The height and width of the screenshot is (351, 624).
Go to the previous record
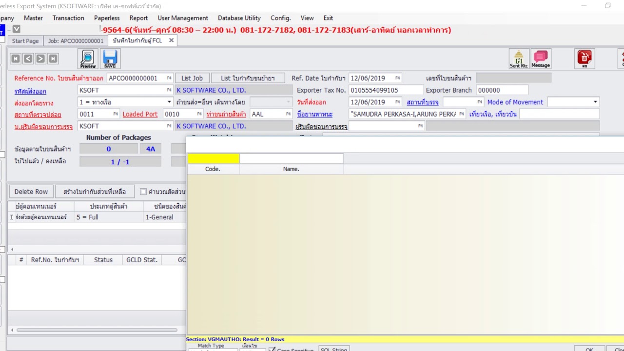coord(28,59)
